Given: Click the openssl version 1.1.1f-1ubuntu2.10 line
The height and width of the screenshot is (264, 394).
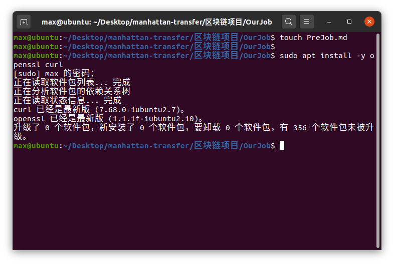Looking at the screenshot, I should point(108,119).
